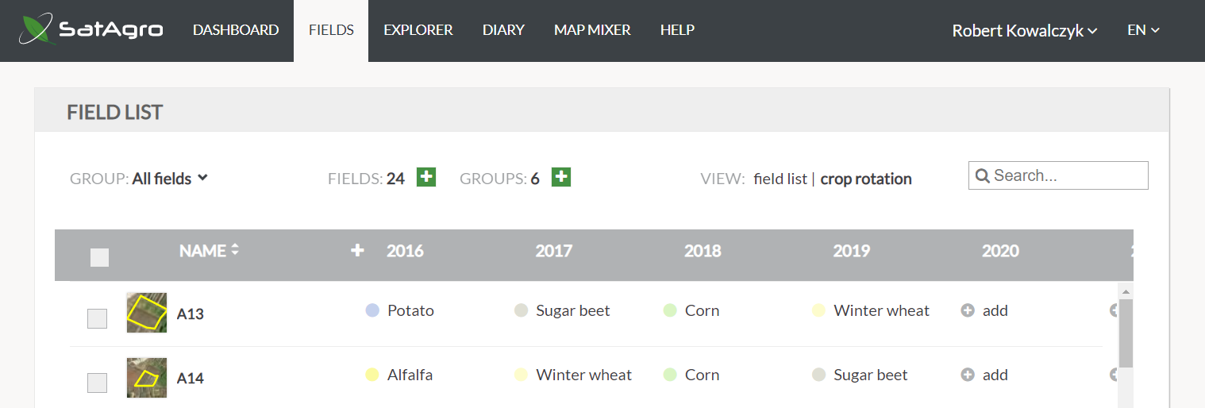This screenshot has height=408, width=1205.
Task: Check the box for field A14
Action: tap(97, 383)
